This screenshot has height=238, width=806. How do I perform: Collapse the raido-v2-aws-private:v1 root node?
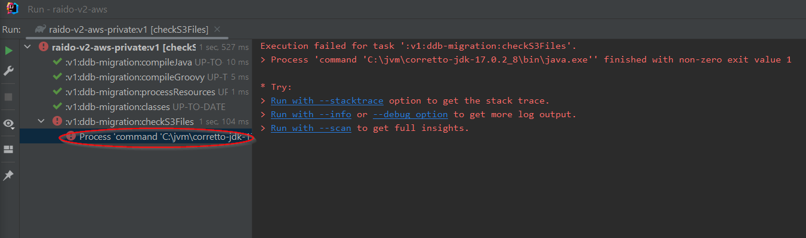pos(27,47)
